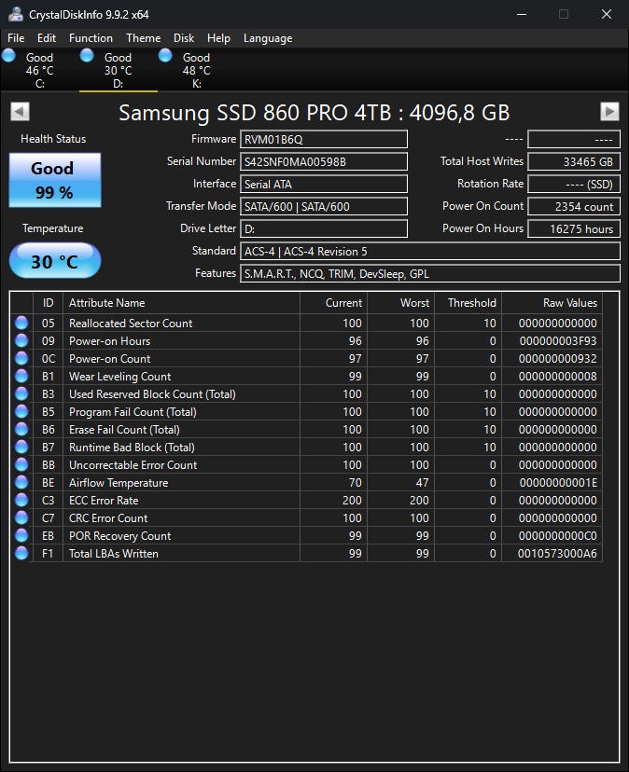Click the empty top-right info field
This screenshot has width=629, height=772.
pyautogui.click(x=574, y=139)
